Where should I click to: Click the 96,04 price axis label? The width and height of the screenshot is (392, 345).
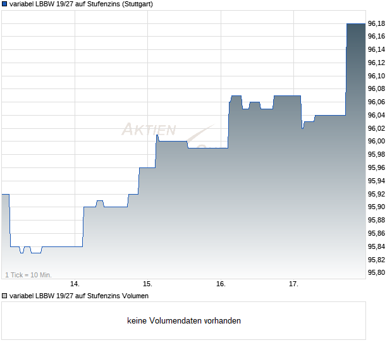376,115
